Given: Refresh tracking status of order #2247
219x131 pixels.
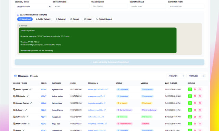Looking at the screenshot, I should click(200, 96).
